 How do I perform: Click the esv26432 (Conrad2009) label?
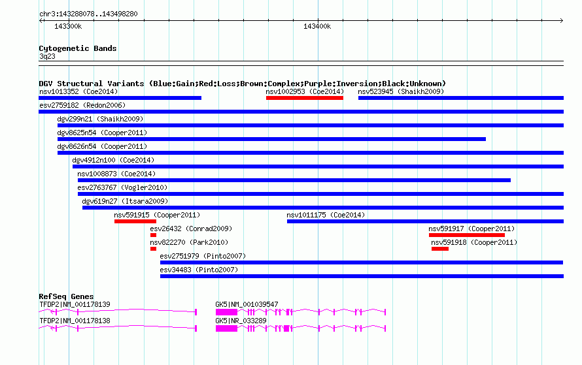click(191, 229)
